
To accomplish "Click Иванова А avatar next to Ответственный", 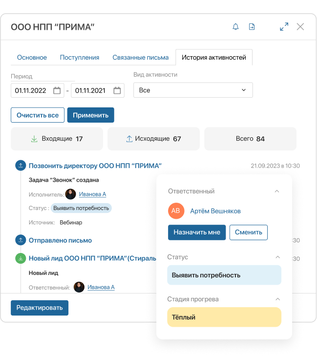I will (x=79, y=287).
